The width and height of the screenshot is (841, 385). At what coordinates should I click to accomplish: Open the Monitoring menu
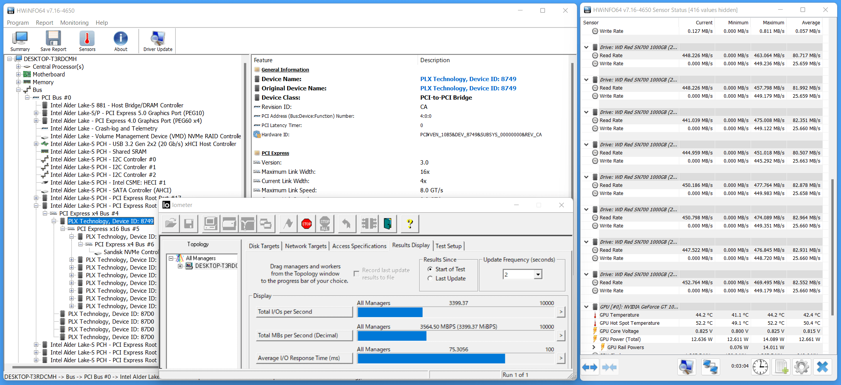(x=74, y=23)
